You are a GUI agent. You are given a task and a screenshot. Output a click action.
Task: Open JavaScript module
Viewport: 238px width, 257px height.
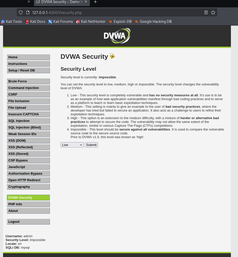click(28, 167)
